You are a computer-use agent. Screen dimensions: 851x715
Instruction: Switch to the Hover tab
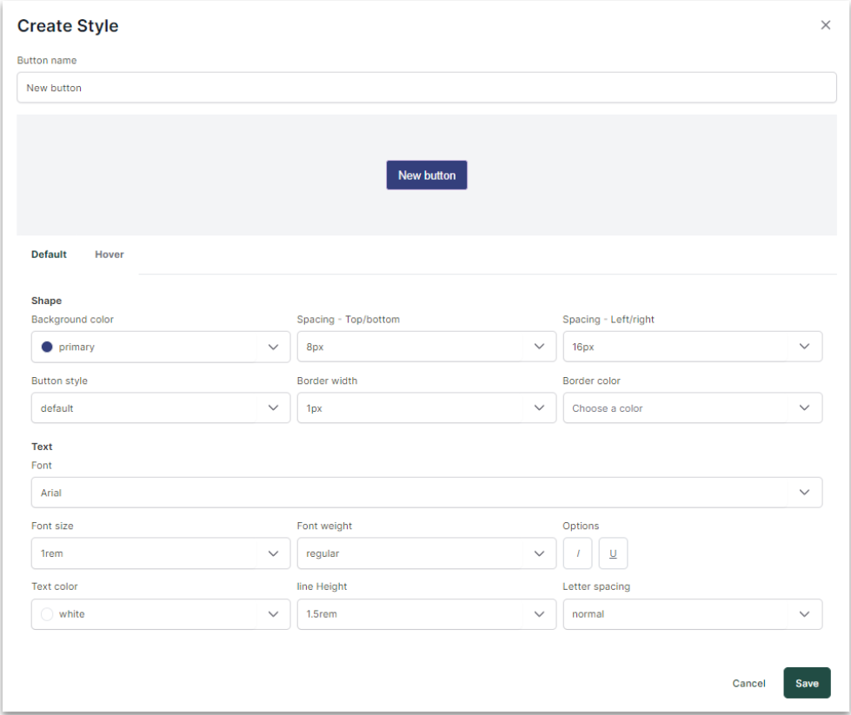[x=110, y=255]
